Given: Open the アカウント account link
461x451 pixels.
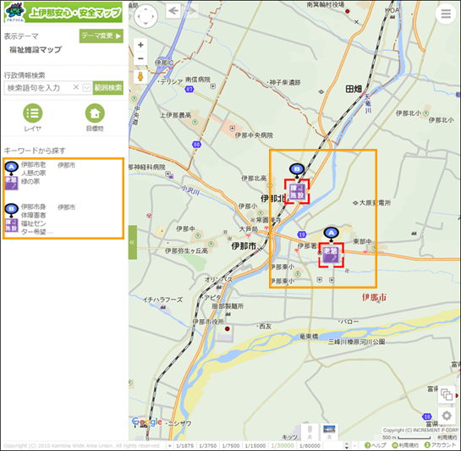Looking at the screenshot, I should tap(441, 445).
